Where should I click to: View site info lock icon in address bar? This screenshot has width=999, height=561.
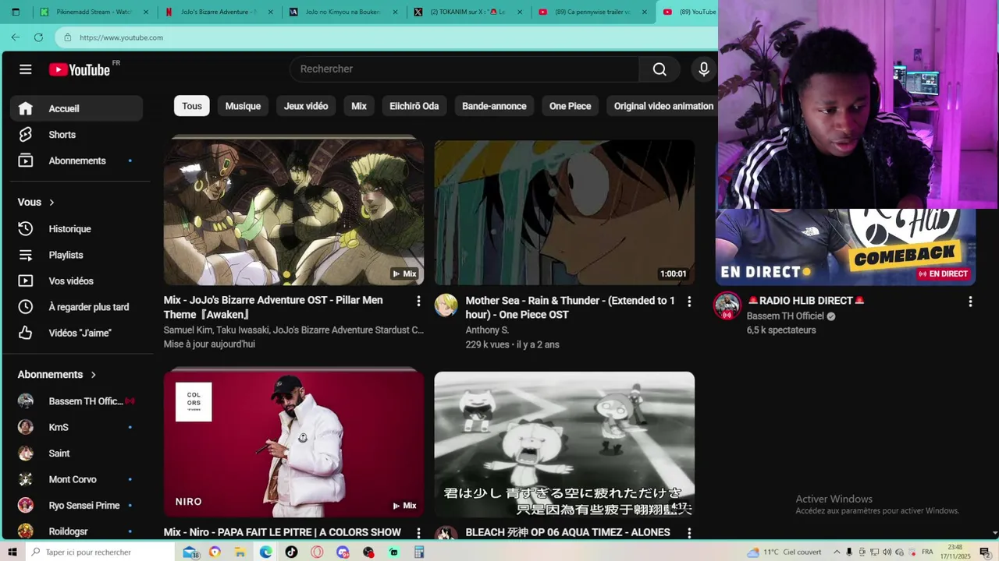[x=68, y=37]
